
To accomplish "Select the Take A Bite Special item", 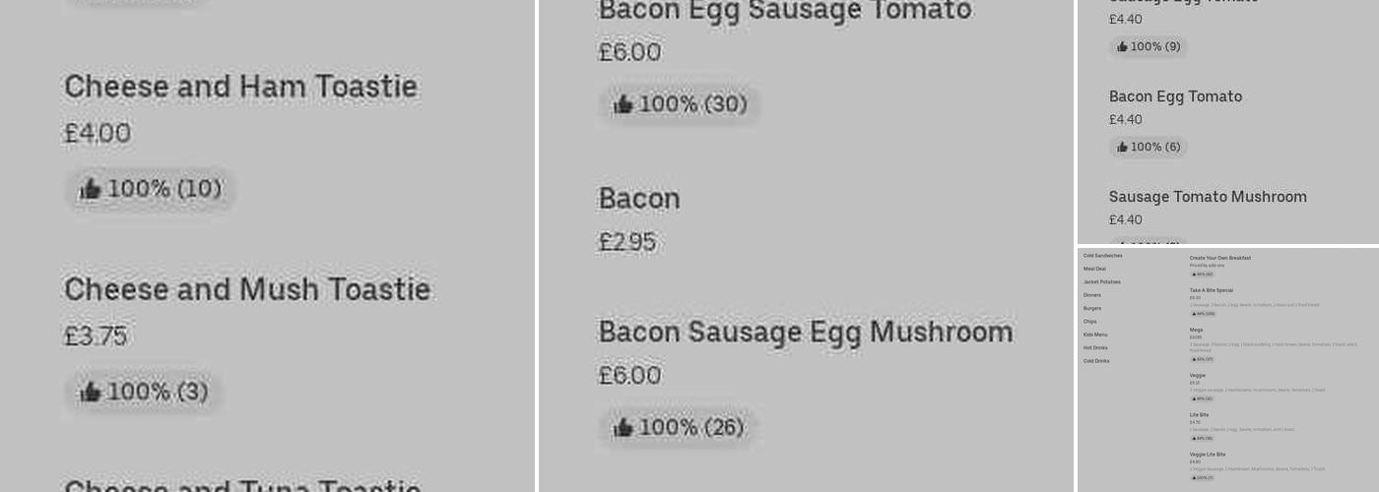I will [1211, 290].
